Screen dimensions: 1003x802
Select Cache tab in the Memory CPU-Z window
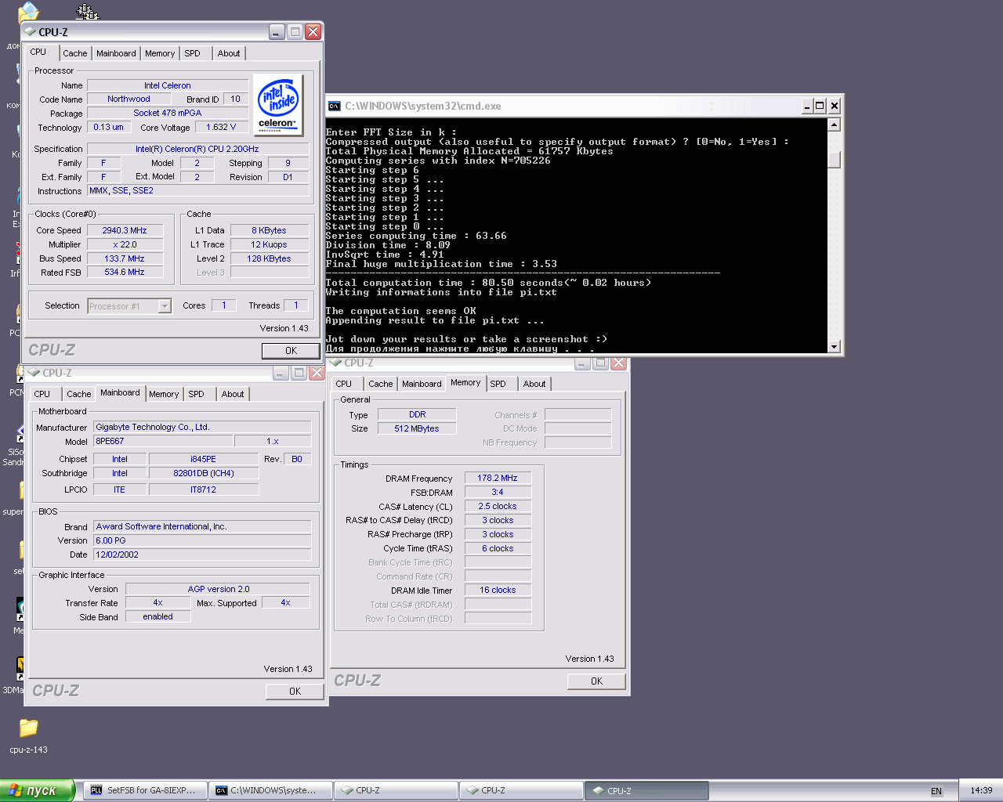(381, 384)
